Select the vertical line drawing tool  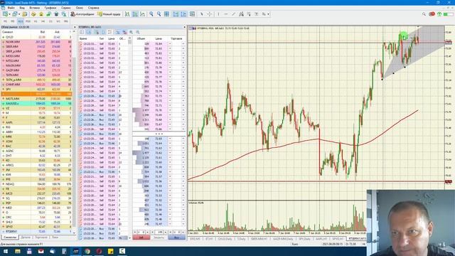218,14
